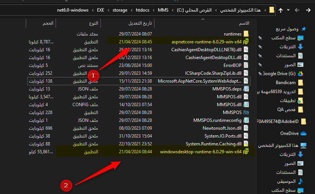Open the Music (الموسيقى) library in the sidebar

tap(287, 181)
